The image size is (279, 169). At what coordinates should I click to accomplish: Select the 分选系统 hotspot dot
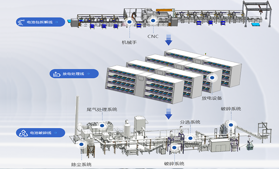[190, 138]
